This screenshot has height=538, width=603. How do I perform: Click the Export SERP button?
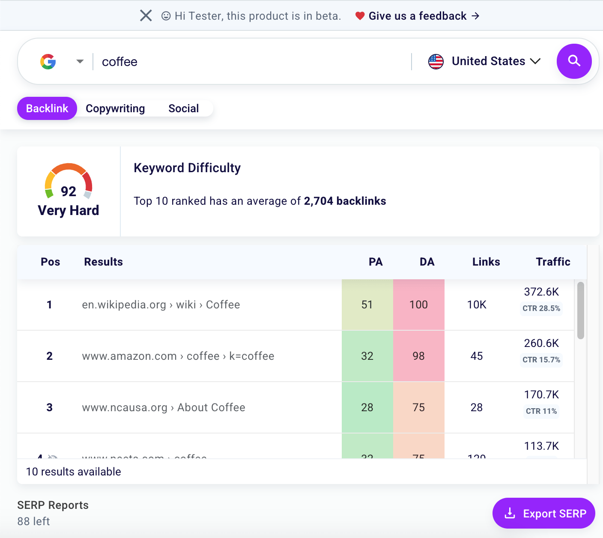[543, 513]
